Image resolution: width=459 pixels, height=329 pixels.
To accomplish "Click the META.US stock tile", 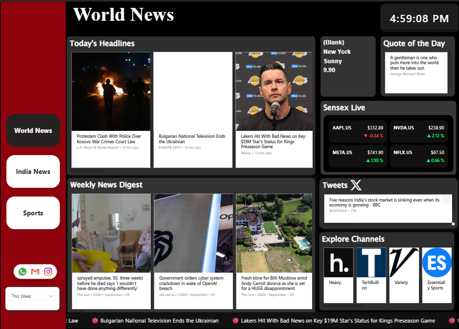I will [358, 156].
